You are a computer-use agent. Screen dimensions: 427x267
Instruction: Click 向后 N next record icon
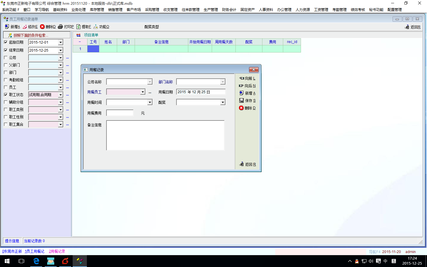click(241, 86)
